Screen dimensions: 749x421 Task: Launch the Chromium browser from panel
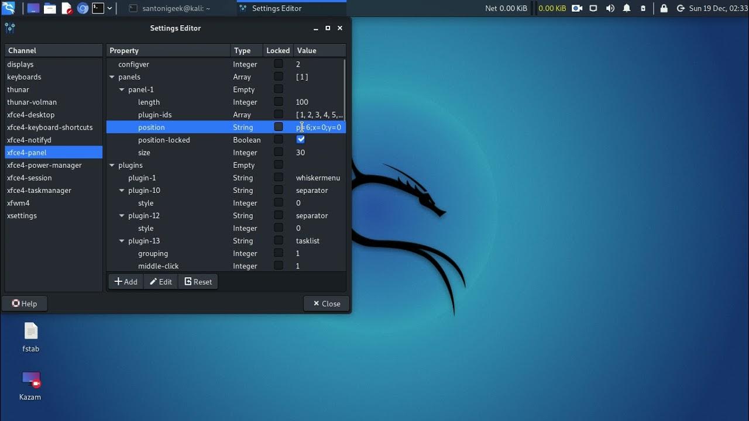pos(83,8)
